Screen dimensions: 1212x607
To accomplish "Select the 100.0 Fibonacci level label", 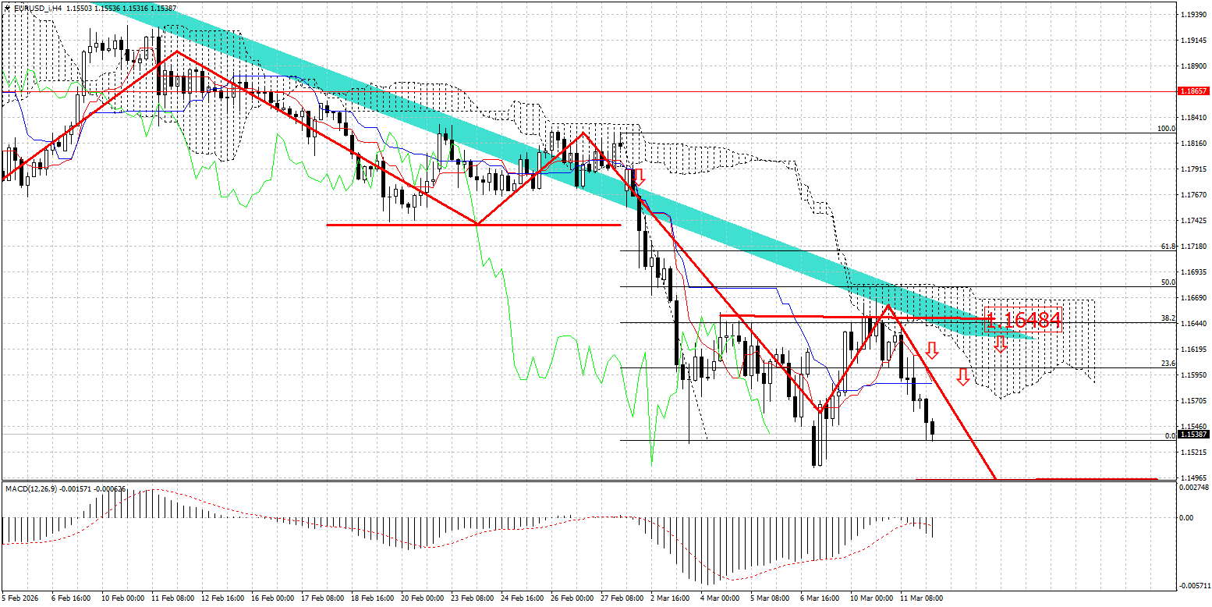I will [x=1167, y=129].
